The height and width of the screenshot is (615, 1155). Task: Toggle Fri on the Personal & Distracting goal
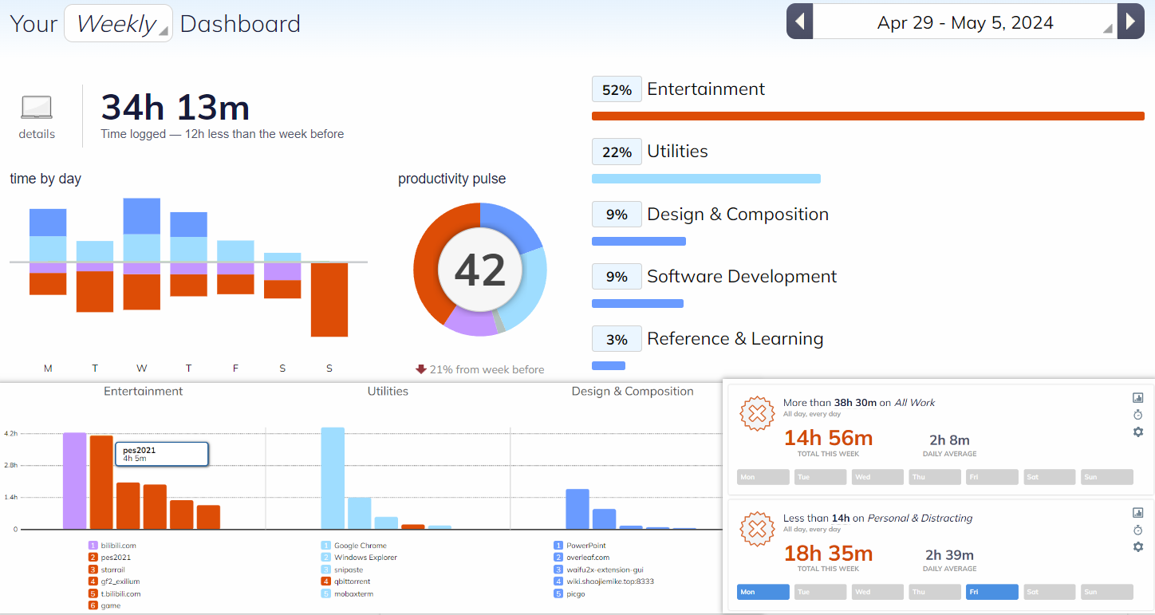click(991, 592)
